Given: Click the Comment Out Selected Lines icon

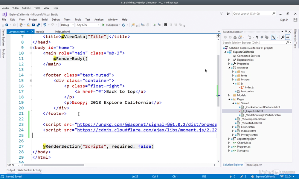Looking at the screenshot, I should tap(154, 25).
